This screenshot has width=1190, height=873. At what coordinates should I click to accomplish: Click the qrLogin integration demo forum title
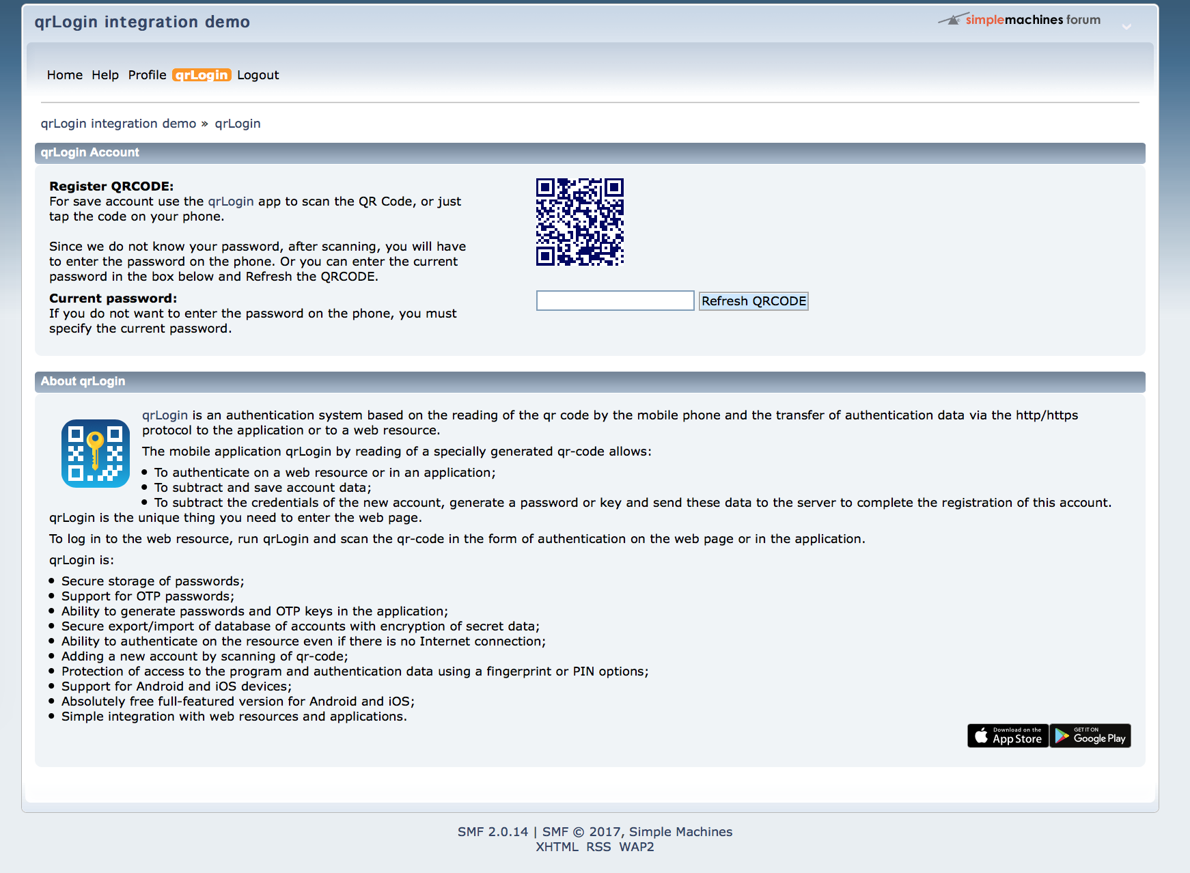[x=142, y=22]
